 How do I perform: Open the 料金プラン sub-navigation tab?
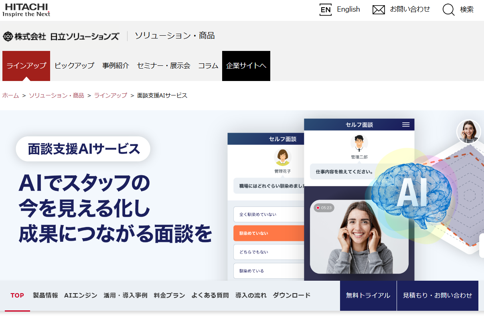pyautogui.click(x=169, y=296)
